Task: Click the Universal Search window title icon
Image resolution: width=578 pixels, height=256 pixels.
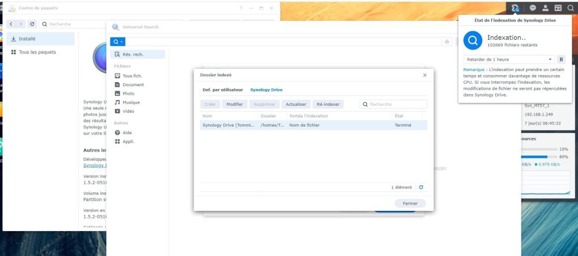Action: pyautogui.click(x=116, y=27)
